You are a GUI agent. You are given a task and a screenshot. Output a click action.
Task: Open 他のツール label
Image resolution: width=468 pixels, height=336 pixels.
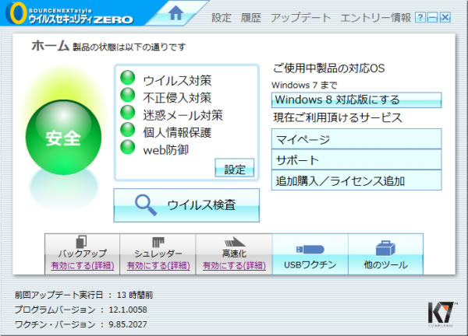coord(385,264)
